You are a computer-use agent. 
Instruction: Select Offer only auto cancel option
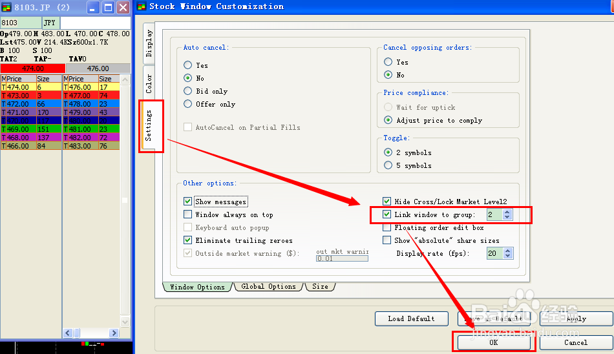point(188,104)
